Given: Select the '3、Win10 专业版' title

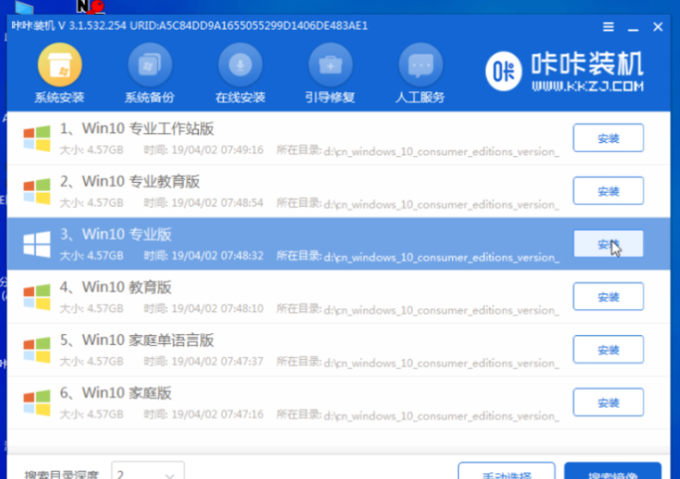Looking at the screenshot, I should (x=115, y=234).
